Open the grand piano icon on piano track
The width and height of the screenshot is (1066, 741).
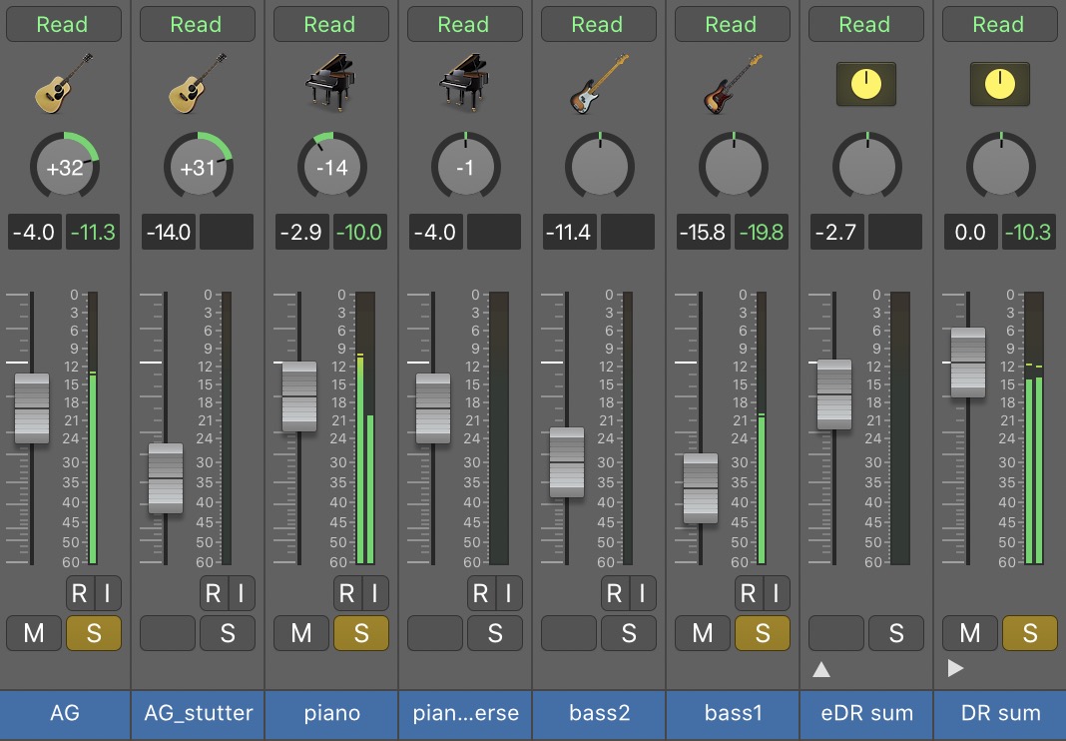pyautogui.click(x=330, y=82)
